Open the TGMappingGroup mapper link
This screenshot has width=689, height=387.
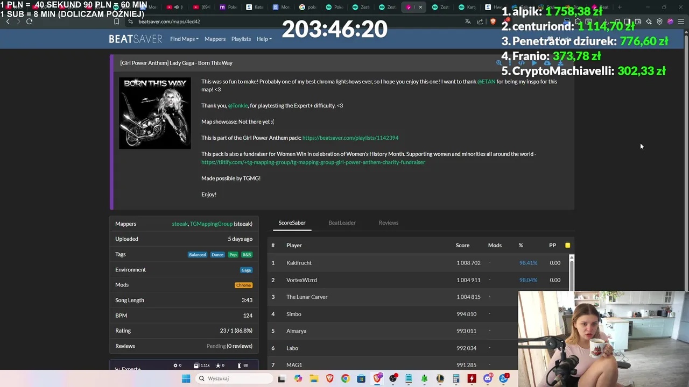(211, 224)
